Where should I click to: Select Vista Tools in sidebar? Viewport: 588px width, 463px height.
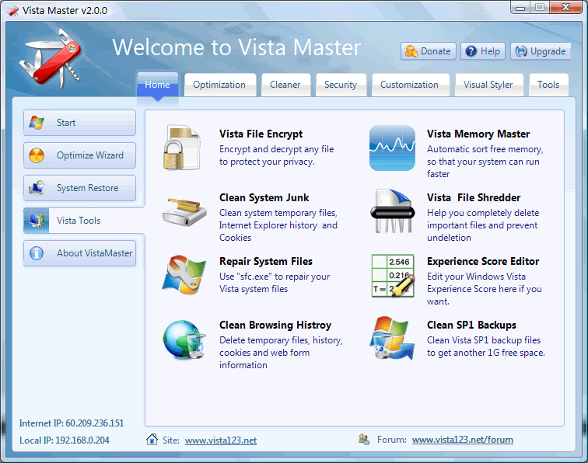(84, 221)
